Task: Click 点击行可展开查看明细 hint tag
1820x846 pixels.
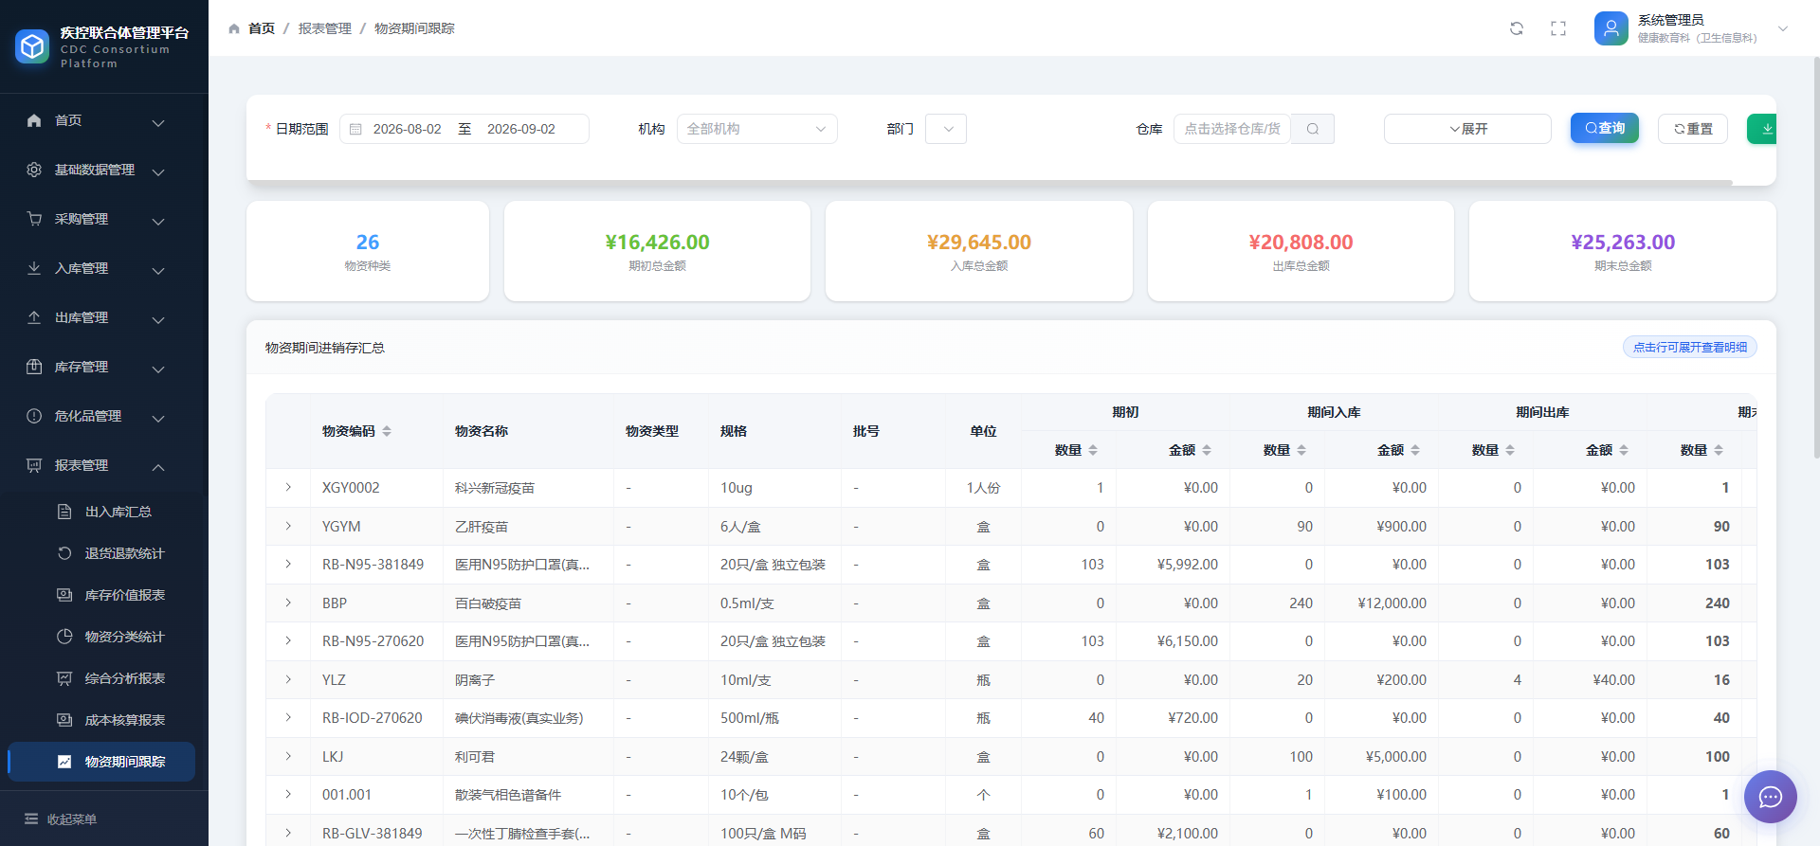Action: pos(1690,347)
